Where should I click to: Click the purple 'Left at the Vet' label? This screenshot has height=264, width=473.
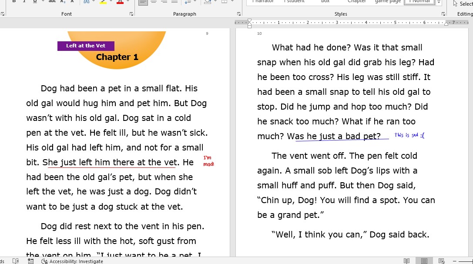click(x=86, y=46)
